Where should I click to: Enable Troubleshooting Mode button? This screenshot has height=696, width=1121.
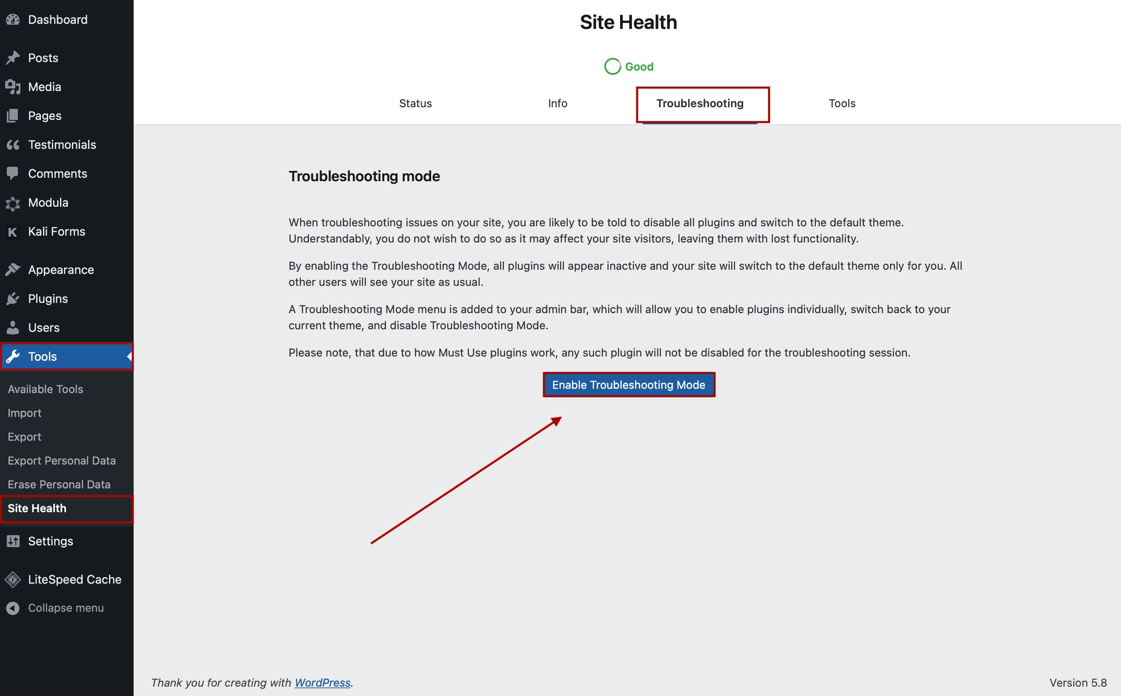[x=629, y=384]
